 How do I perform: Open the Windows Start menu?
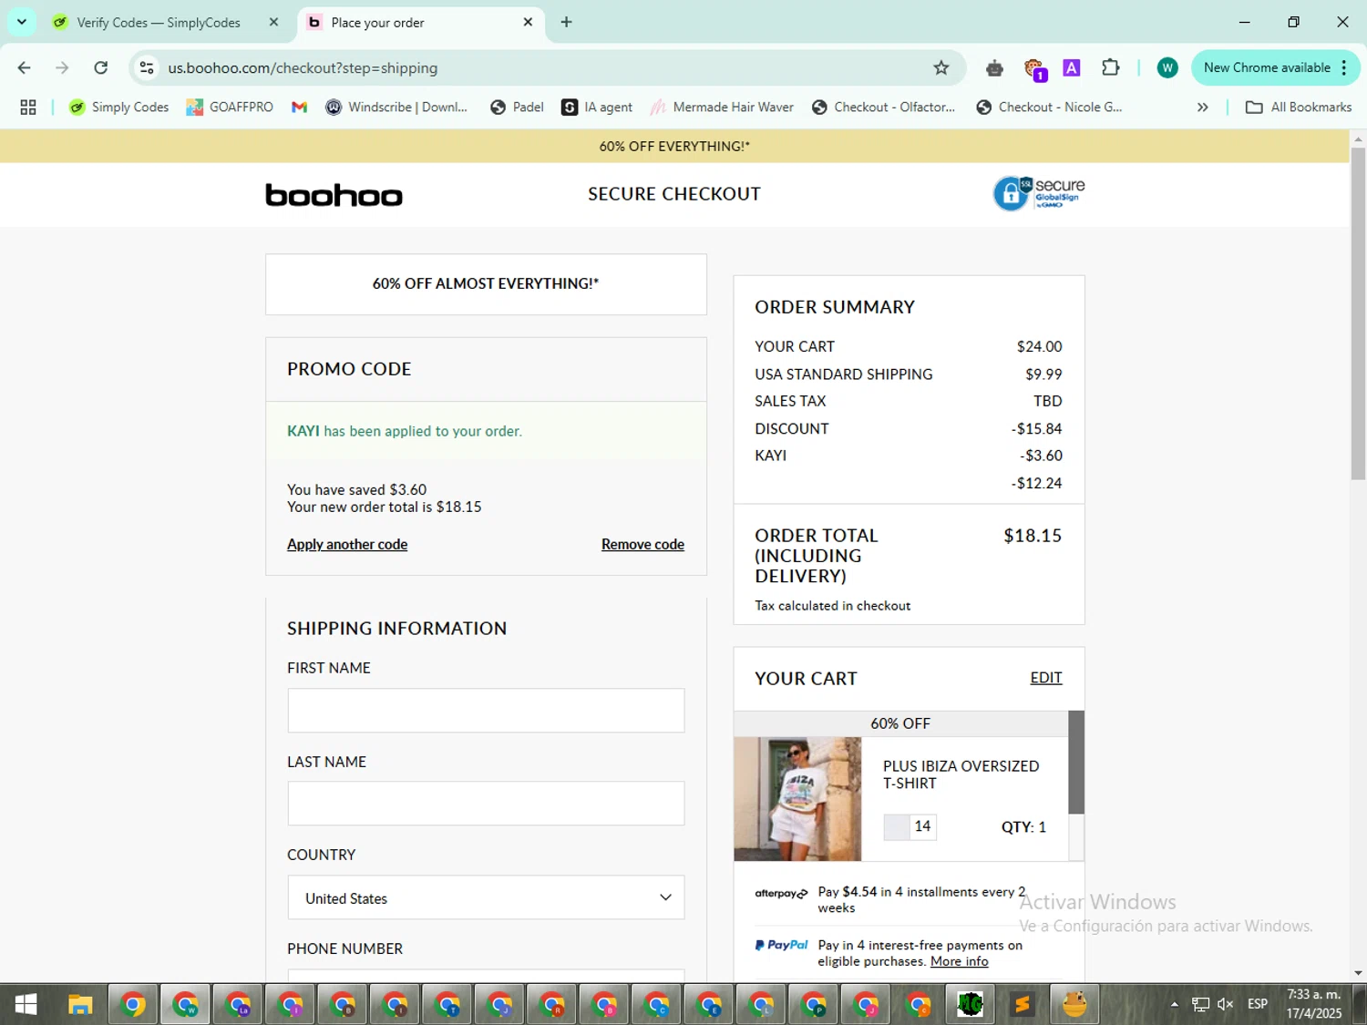pos(26,1004)
